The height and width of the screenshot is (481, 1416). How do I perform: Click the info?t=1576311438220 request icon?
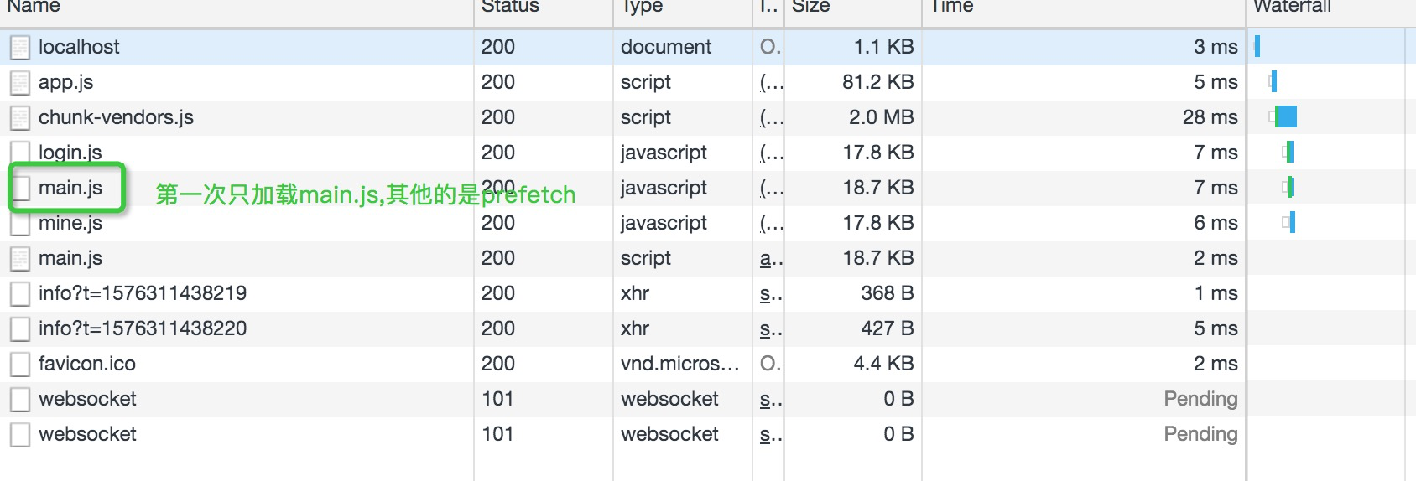coord(20,329)
